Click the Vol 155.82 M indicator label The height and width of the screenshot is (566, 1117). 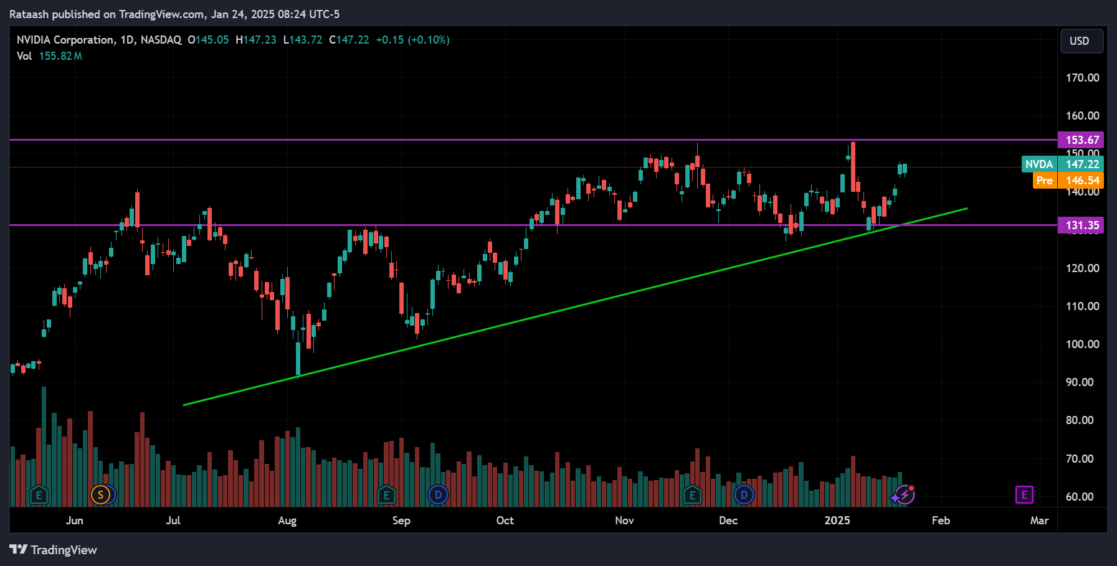tap(49, 56)
